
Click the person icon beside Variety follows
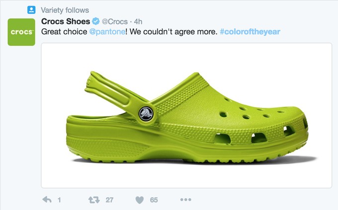coord(31,9)
